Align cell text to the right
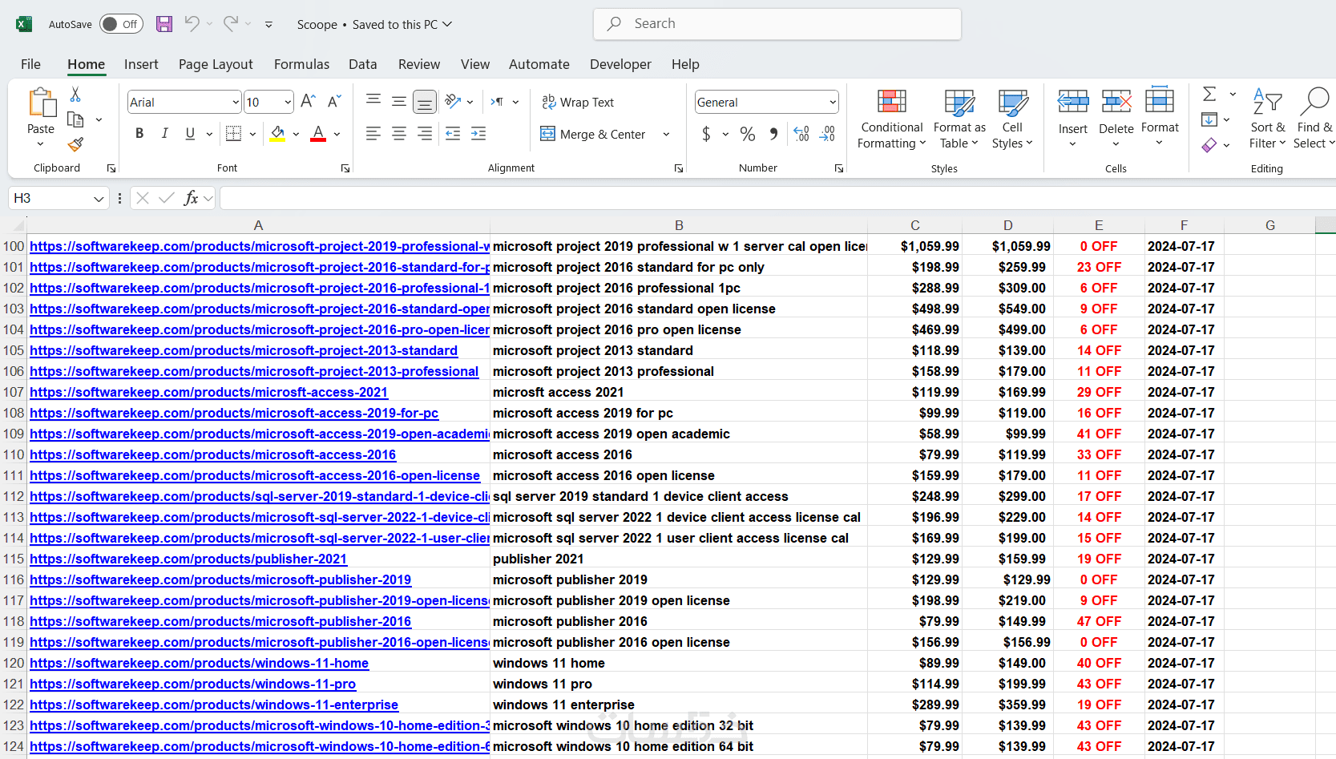Image resolution: width=1336 pixels, height=759 pixels. click(425, 134)
